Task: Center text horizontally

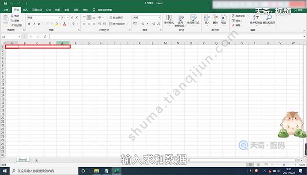Action: (89, 24)
